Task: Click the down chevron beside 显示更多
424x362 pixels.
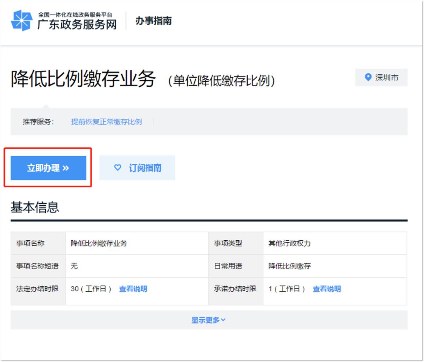Action: [223, 320]
